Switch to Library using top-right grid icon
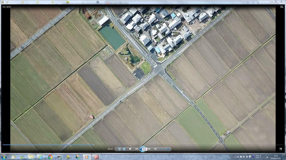Image resolution: width=286 pixels, height=160 pixels. 282,7
